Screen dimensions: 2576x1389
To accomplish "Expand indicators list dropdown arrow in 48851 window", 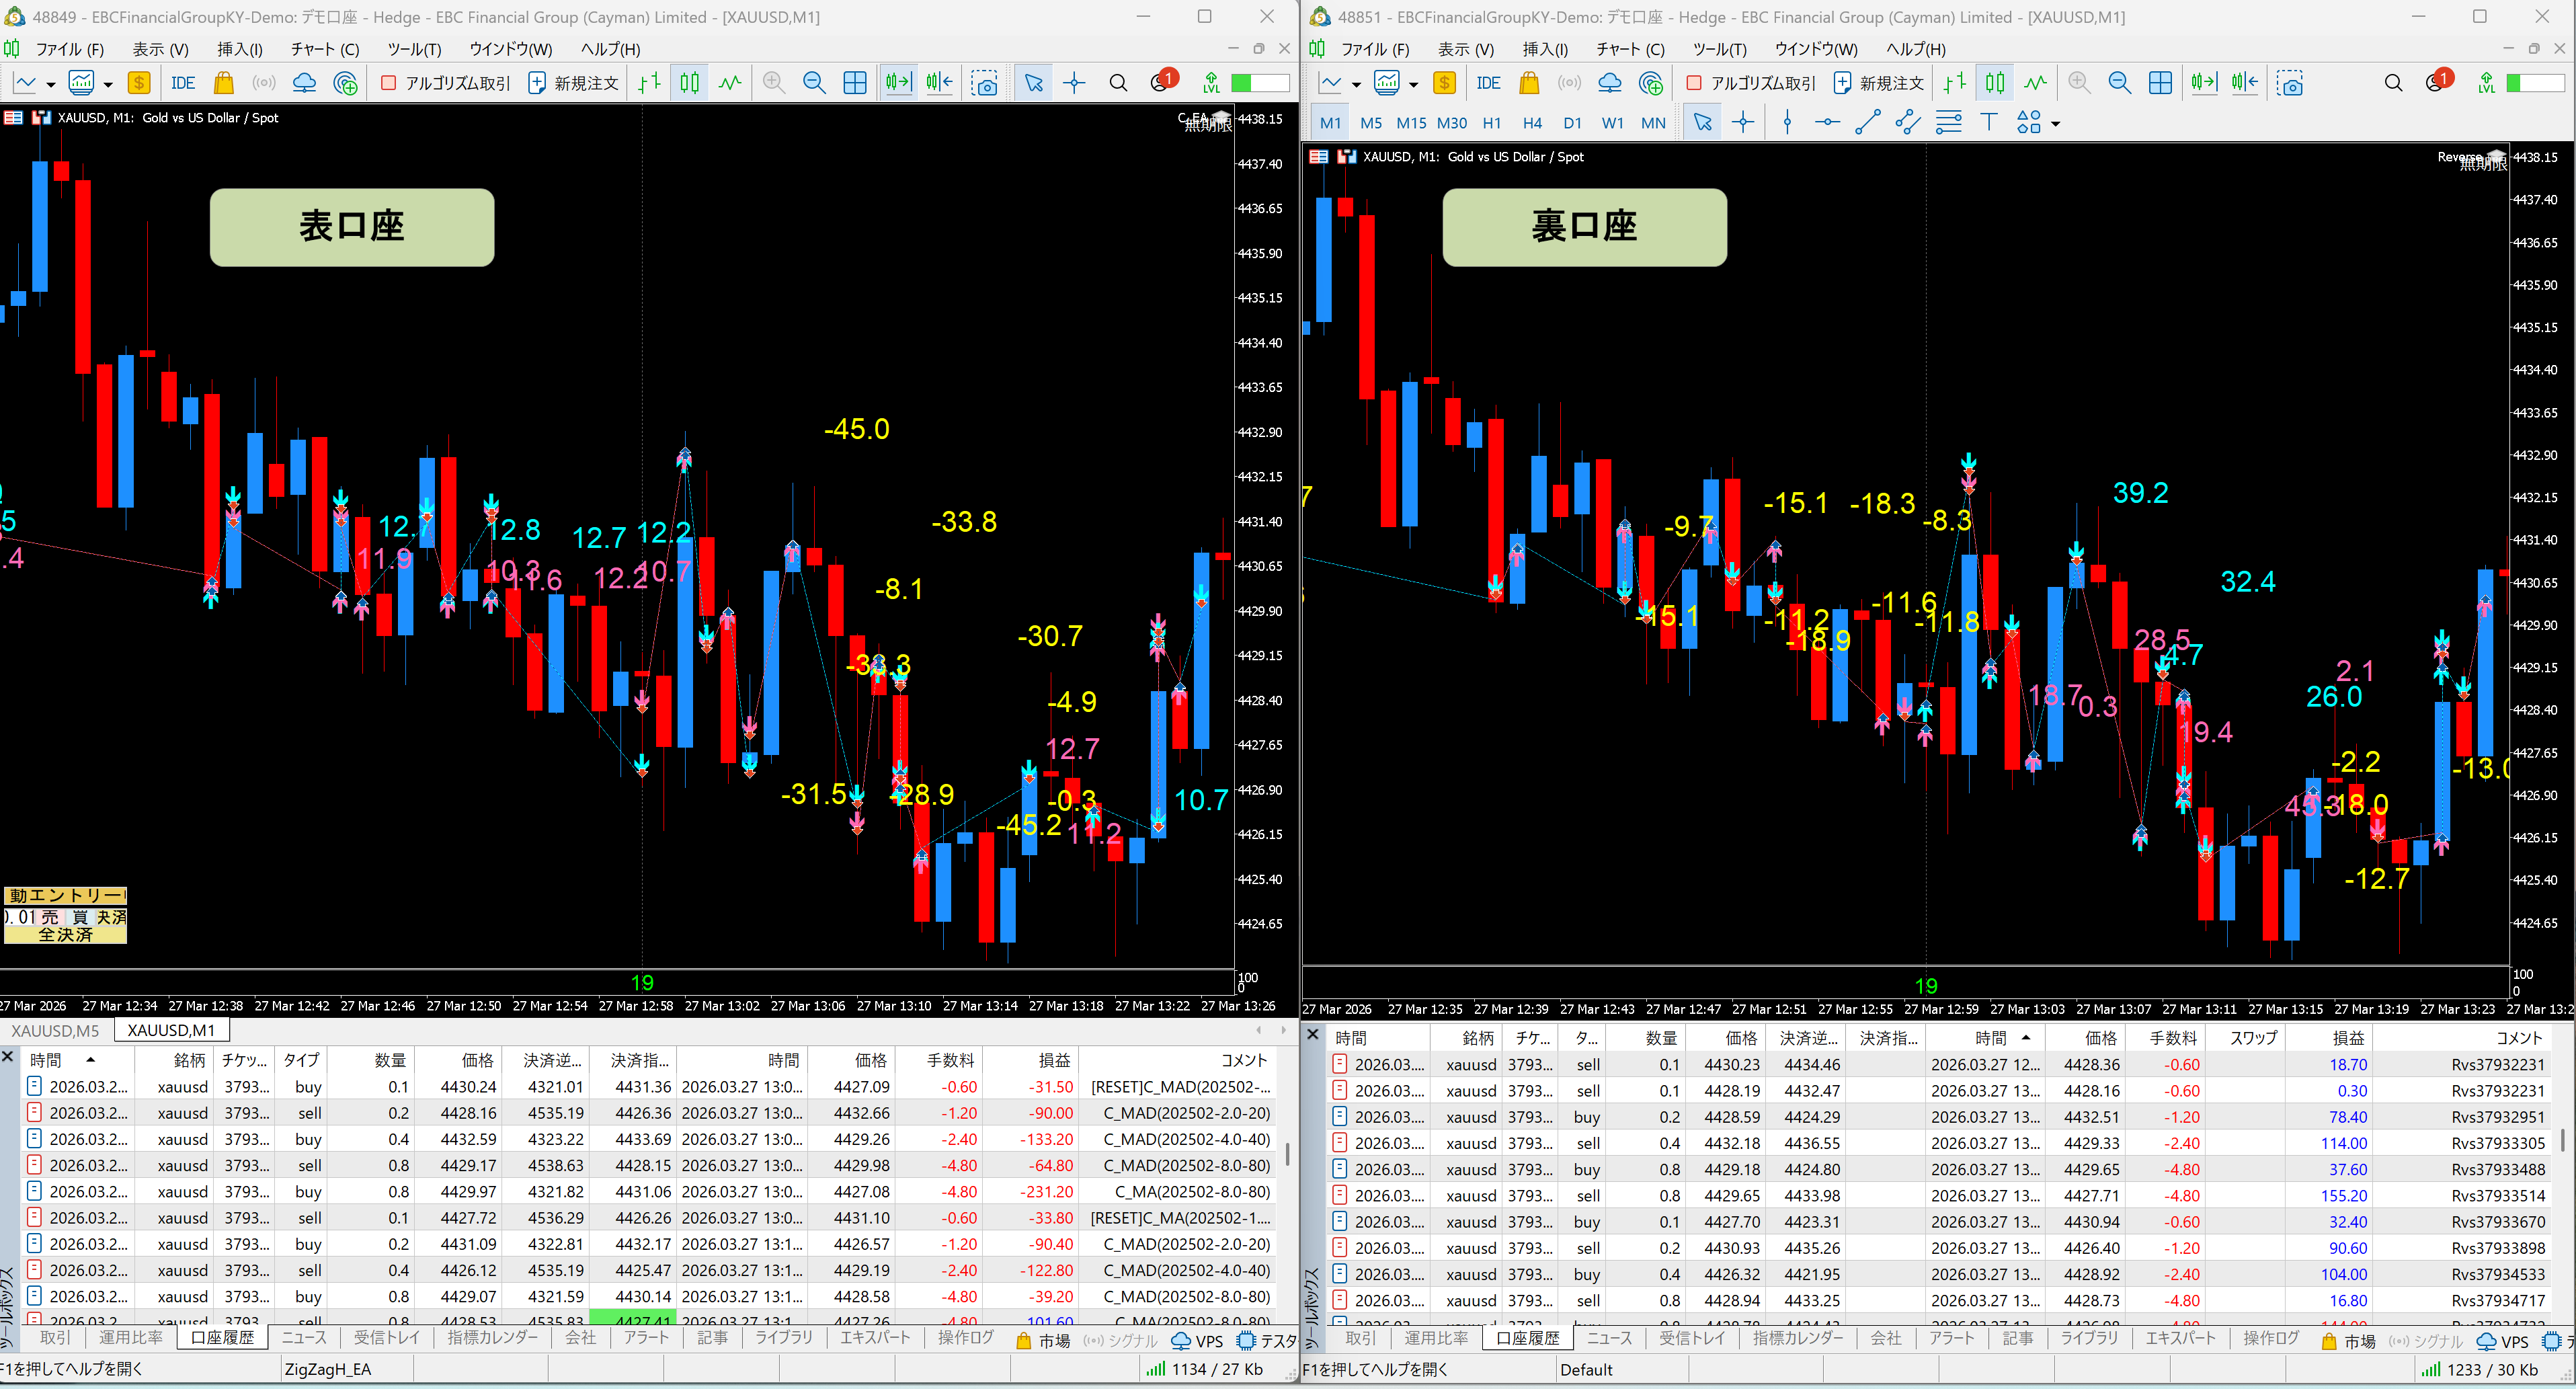I will click(x=1413, y=84).
